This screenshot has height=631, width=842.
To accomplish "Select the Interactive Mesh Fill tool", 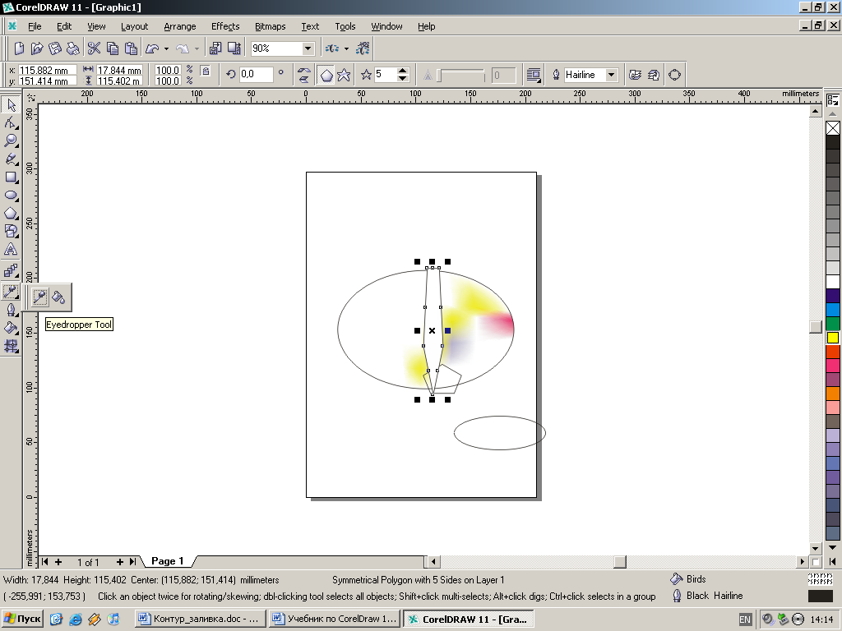I will pos(11,346).
